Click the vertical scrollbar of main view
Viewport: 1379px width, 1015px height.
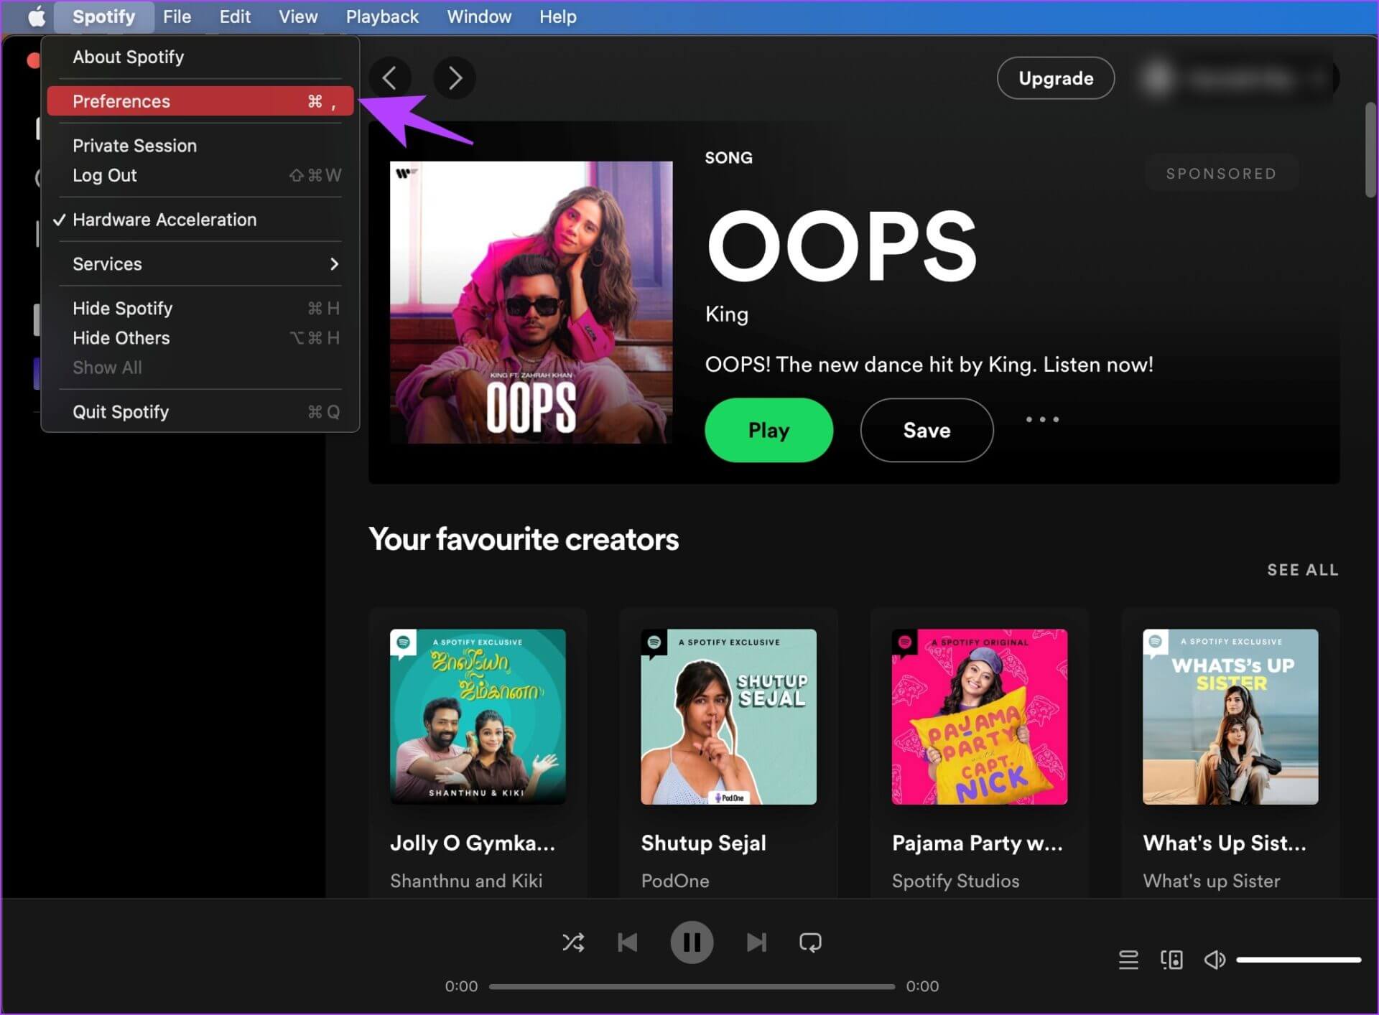[1370, 149]
